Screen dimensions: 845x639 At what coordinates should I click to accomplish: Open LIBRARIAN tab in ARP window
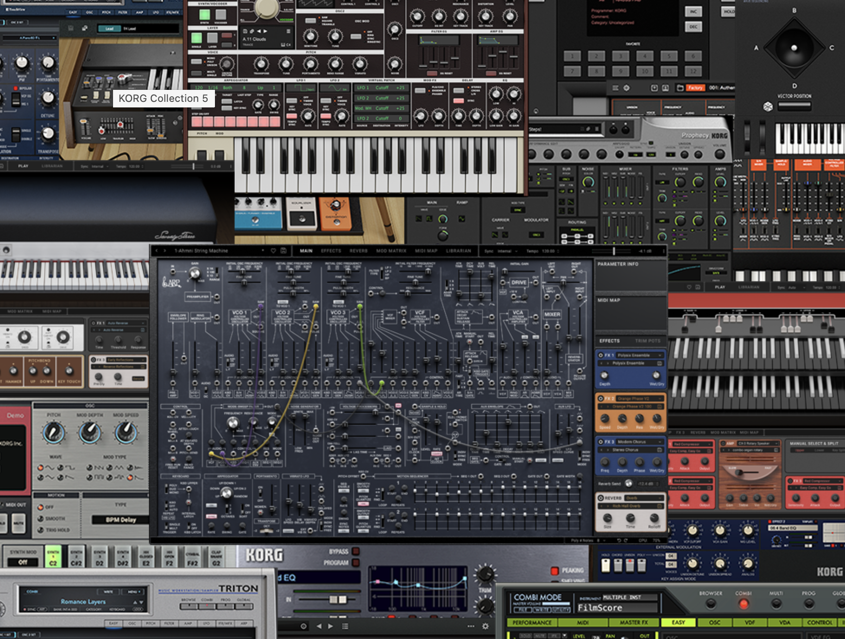[x=458, y=251]
